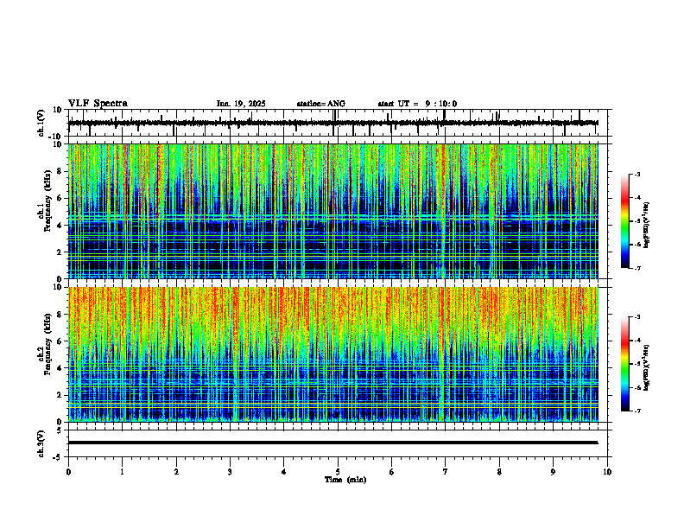
Task: Click the "station=ANG" label
Action: click(321, 104)
